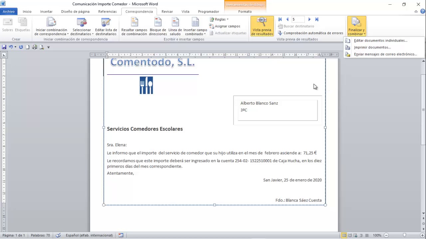Screen dimensions: 426x239
Task: Click the Quick Print icon
Action: pyautogui.click(x=35, y=47)
